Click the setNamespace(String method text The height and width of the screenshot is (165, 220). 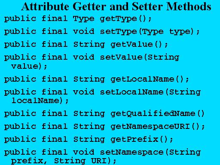click(x=150, y=152)
